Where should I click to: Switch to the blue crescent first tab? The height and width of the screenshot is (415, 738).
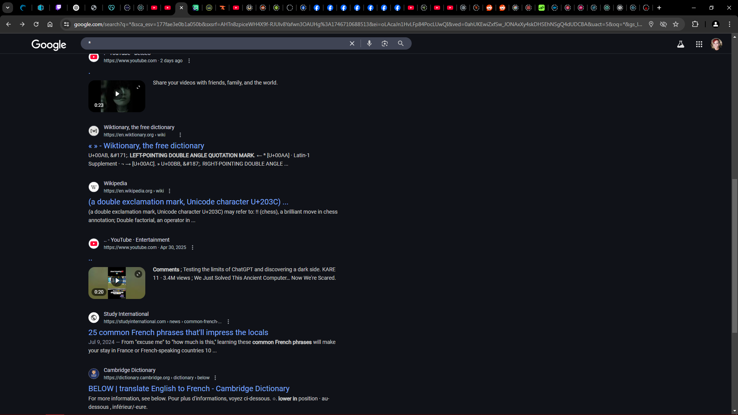pyautogui.click(x=23, y=8)
